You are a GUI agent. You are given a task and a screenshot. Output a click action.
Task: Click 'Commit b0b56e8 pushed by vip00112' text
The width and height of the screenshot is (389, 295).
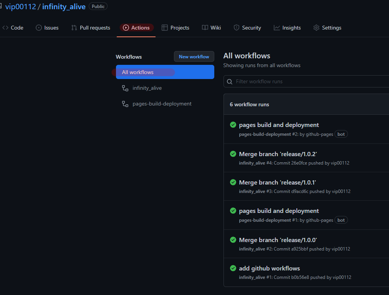pos(312,277)
